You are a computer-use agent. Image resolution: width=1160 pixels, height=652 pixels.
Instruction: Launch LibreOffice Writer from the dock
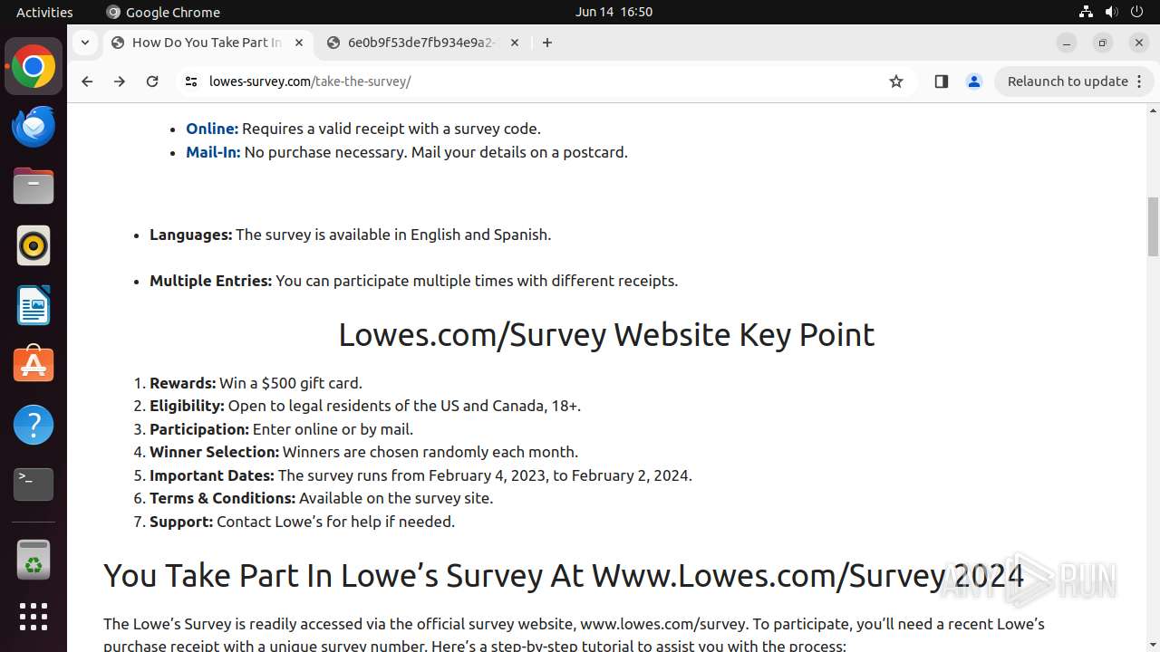[34, 305]
